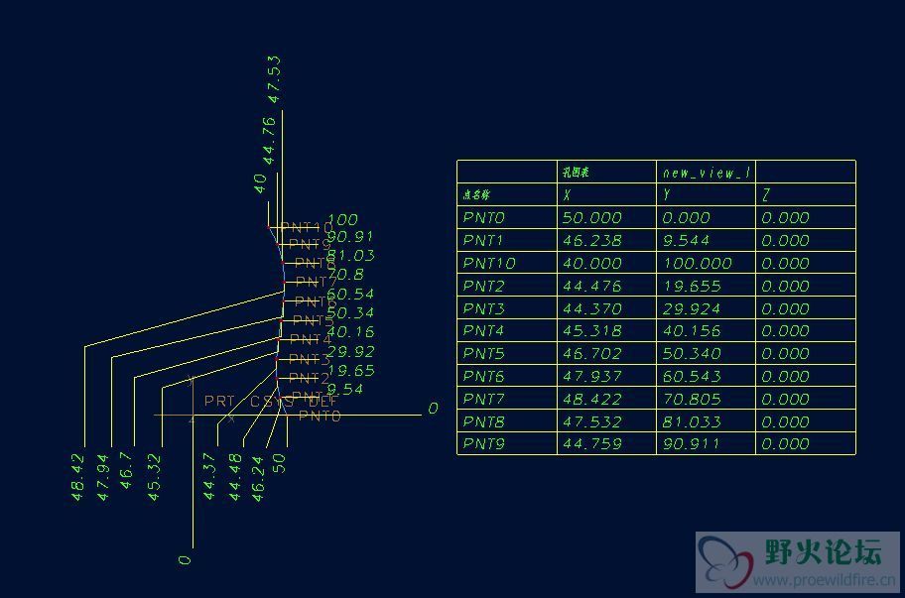Select the PNT2 table name cell

[x=507, y=286]
